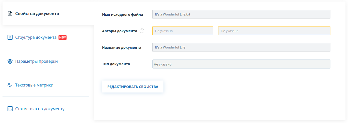Focus the second, wider author field
The image size is (348, 123).
(274, 31)
